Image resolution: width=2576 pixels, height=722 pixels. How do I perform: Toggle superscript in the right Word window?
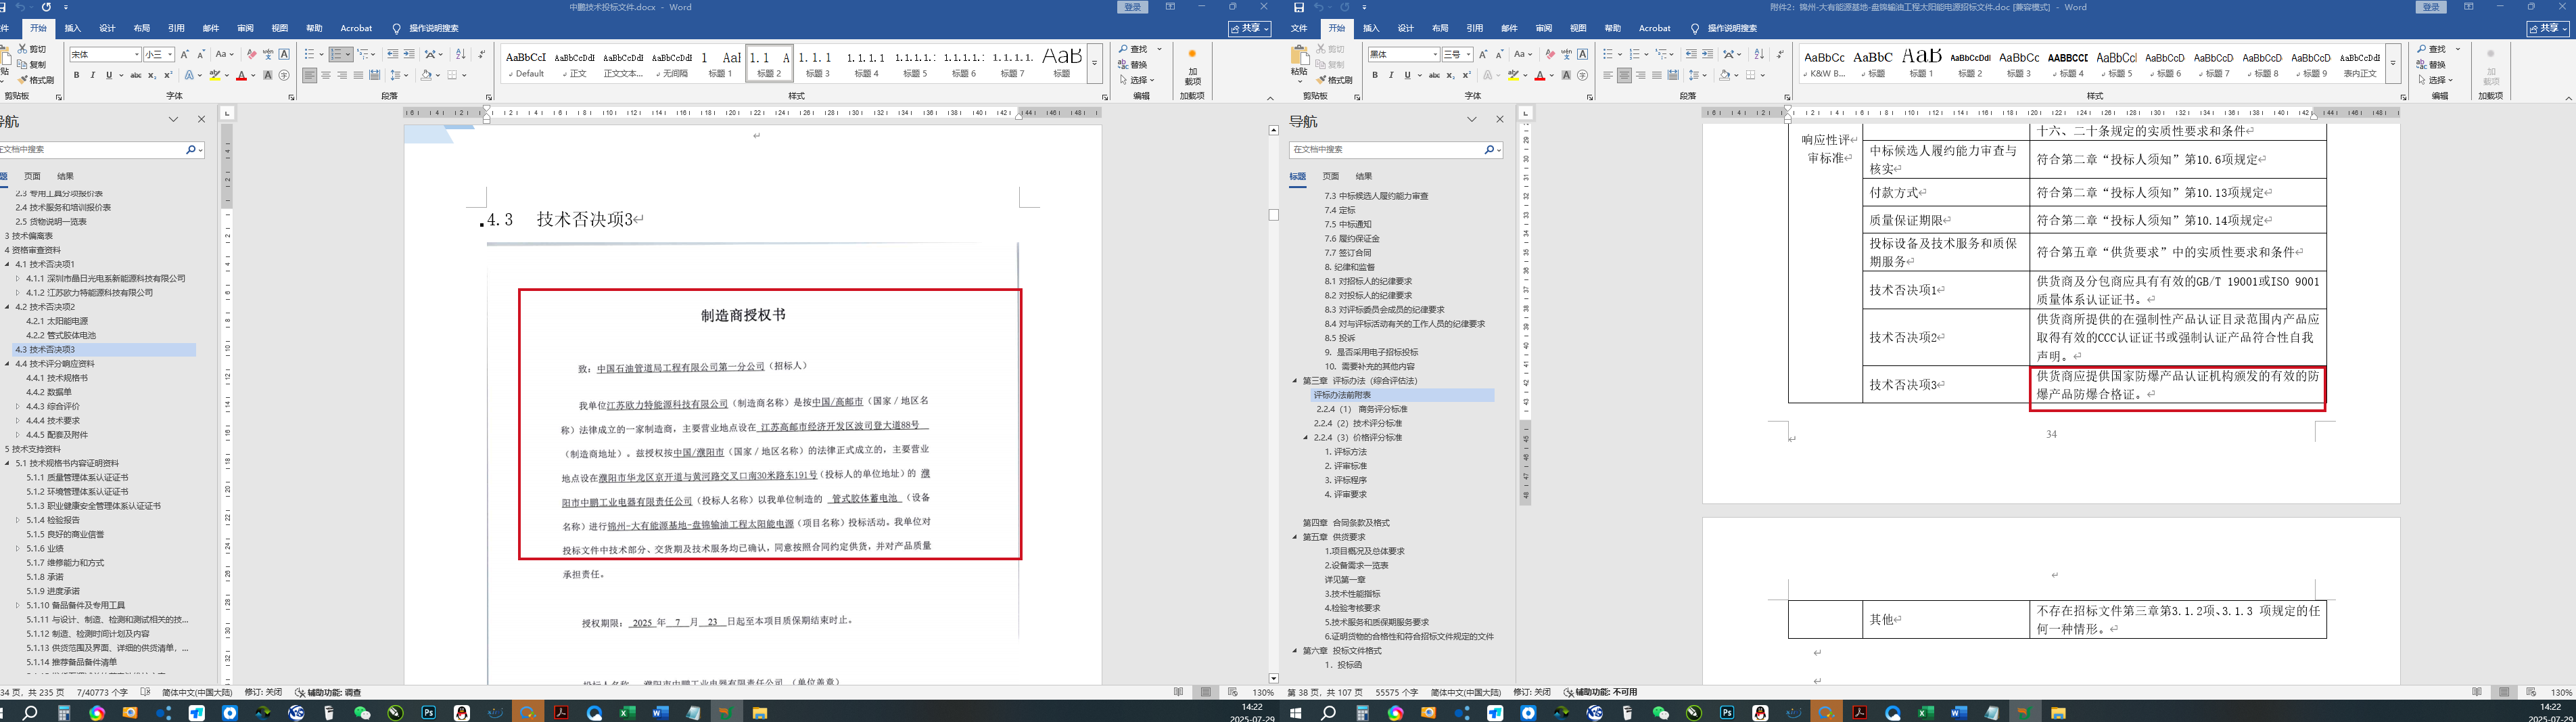pyautogui.click(x=1467, y=75)
